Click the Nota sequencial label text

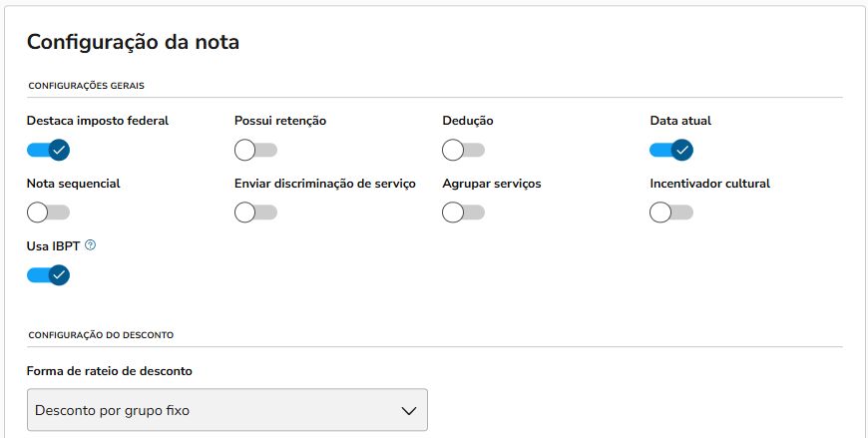(x=73, y=184)
